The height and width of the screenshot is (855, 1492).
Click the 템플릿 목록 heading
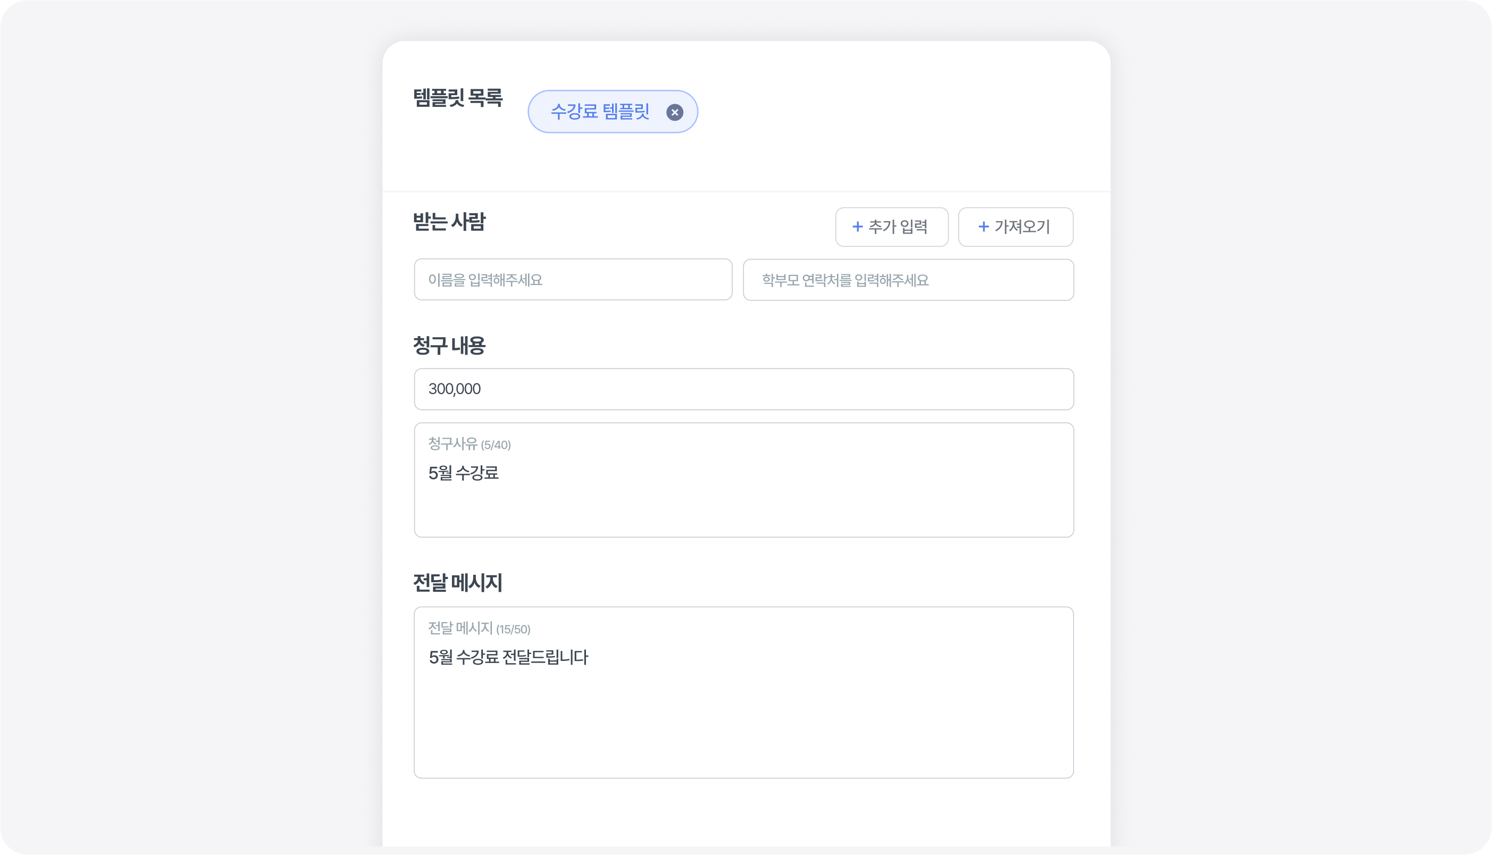click(457, 97)
